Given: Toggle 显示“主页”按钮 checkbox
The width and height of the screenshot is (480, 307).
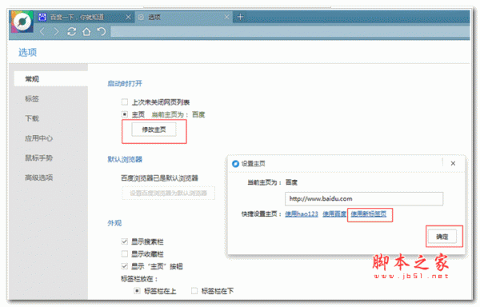Looking at the screenshot, I should click(125, 266).
